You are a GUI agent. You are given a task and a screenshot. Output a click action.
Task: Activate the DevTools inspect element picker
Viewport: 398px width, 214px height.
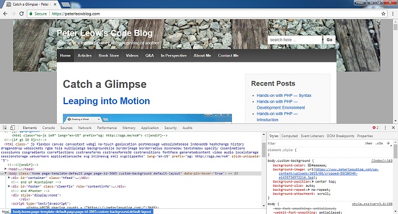click(x=5, y=128)
